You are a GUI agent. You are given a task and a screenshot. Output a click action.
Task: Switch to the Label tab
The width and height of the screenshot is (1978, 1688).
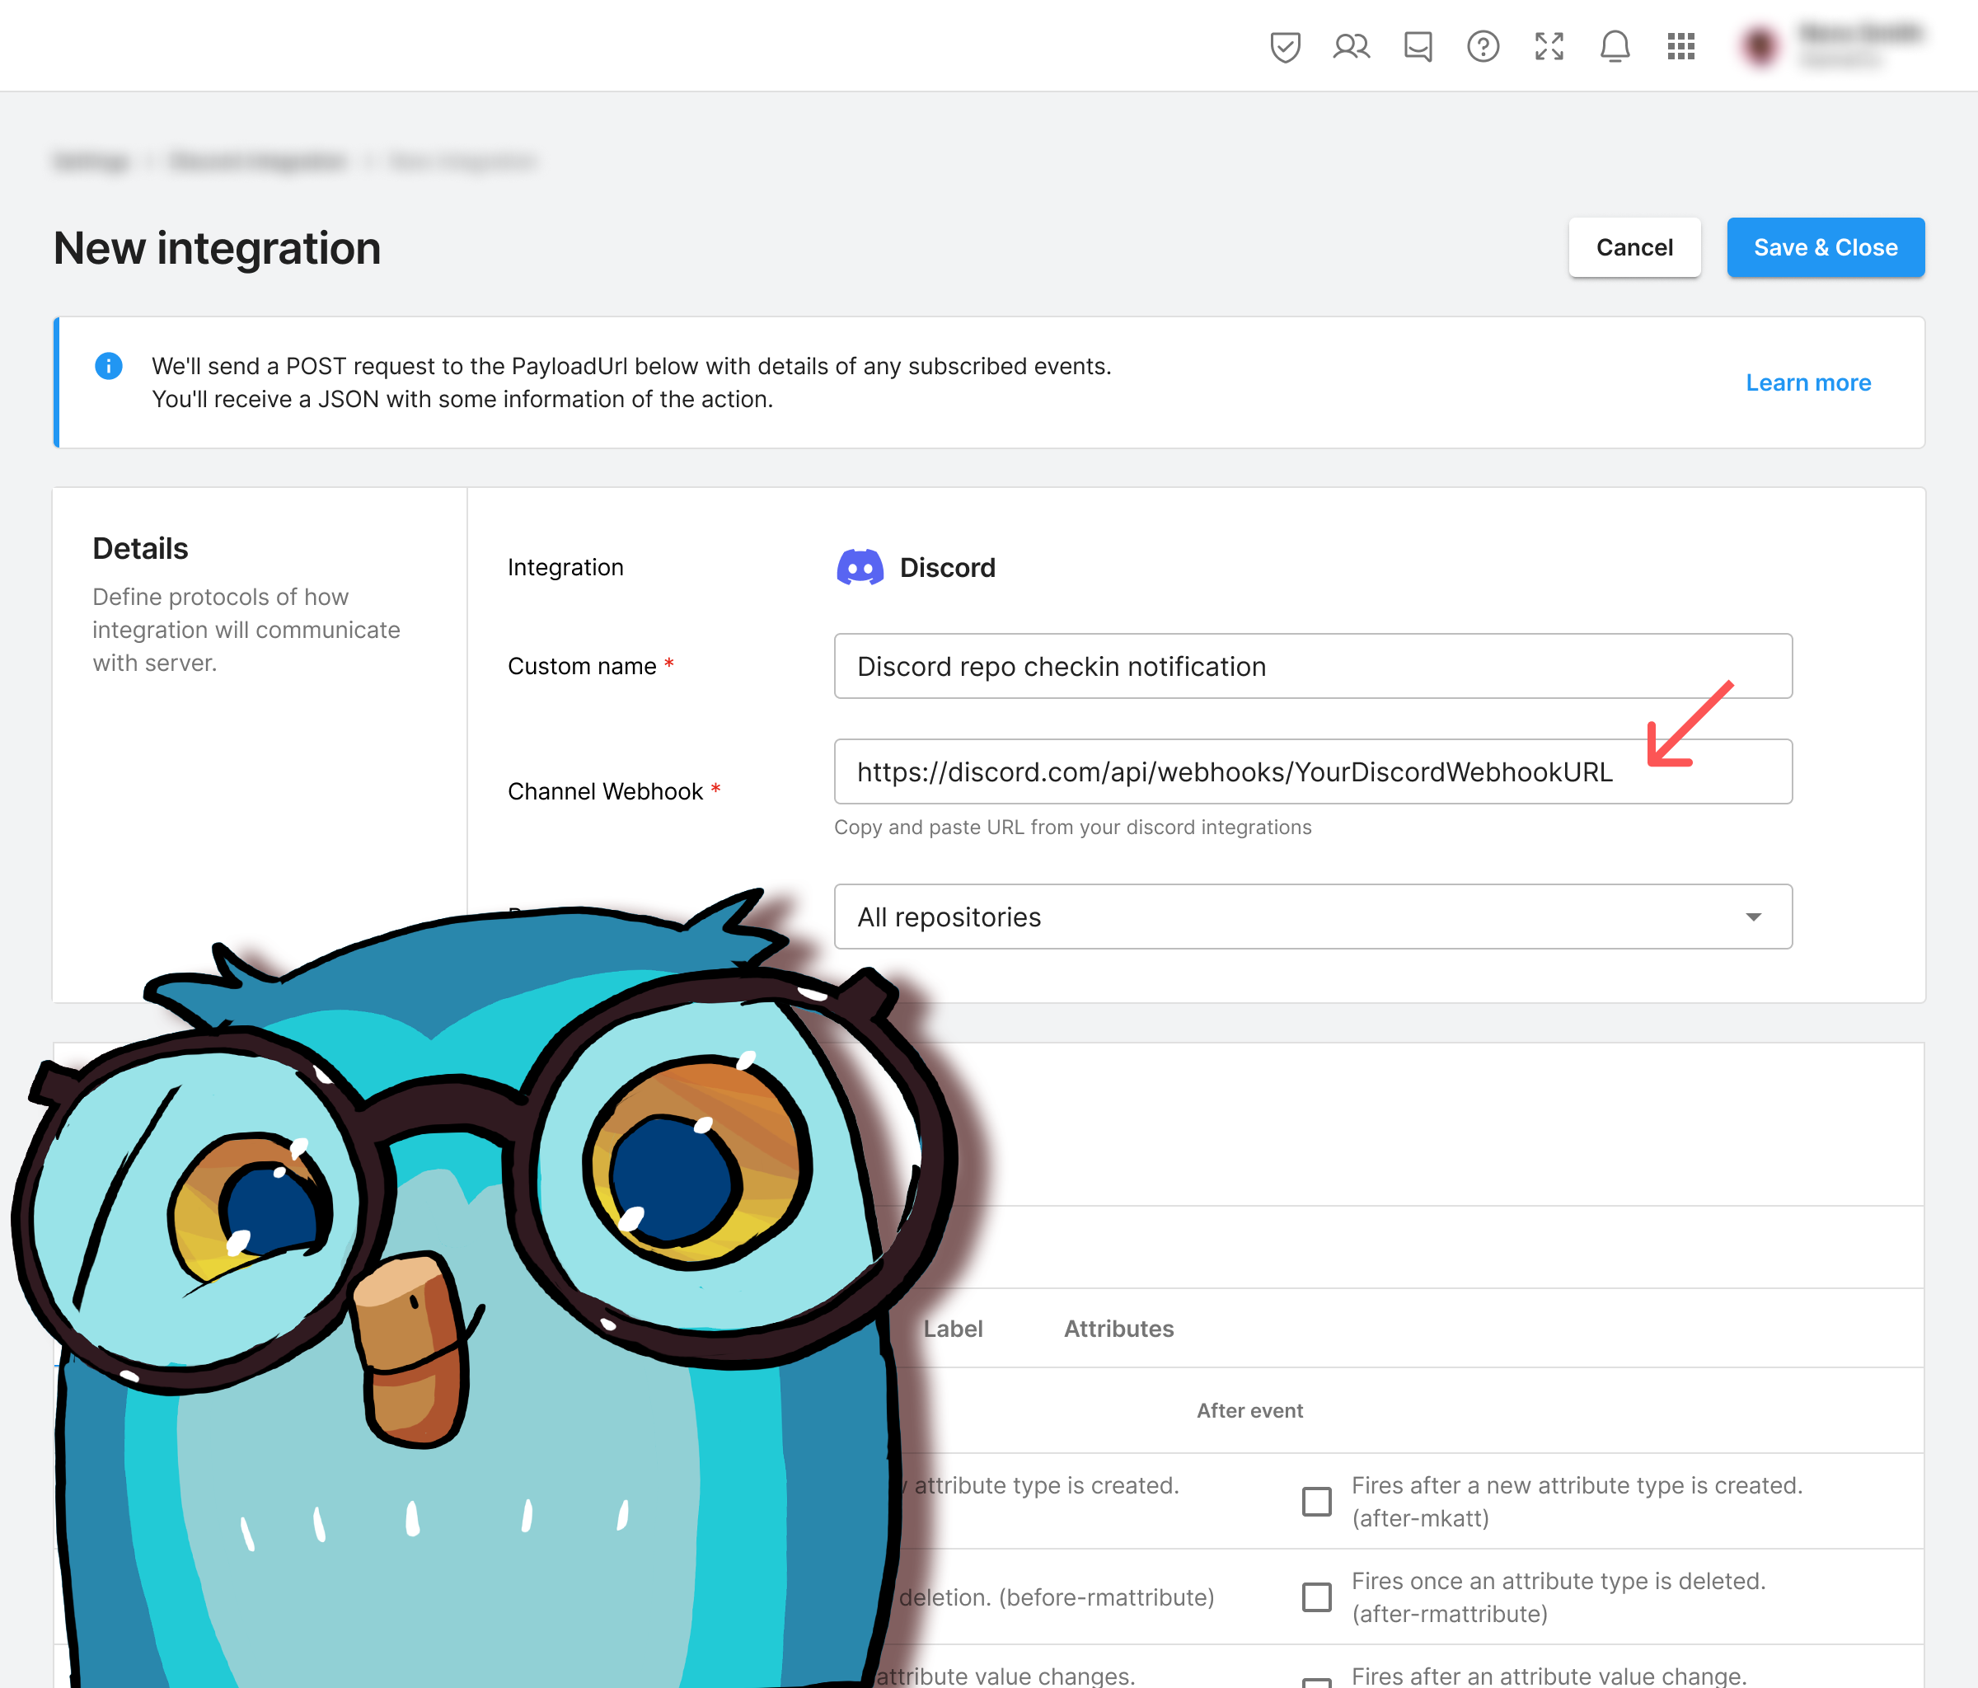pos(952,1329)
